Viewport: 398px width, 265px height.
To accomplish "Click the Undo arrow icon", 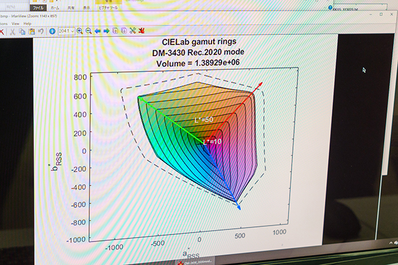I will click(39, 31).
